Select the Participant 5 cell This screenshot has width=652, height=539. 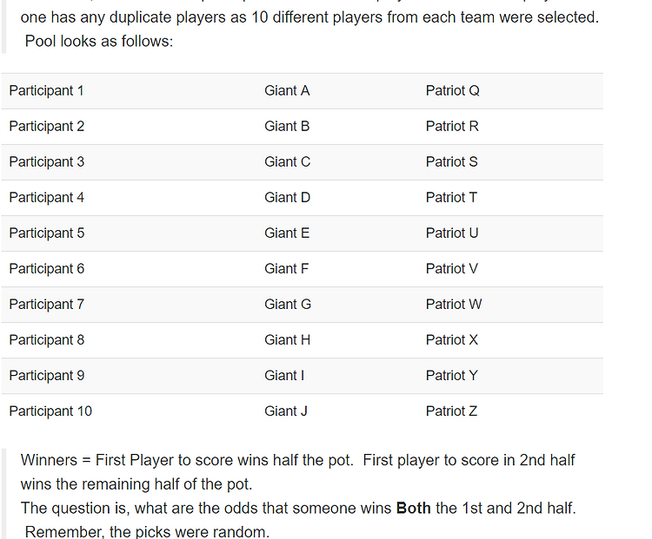click(129, 233)
